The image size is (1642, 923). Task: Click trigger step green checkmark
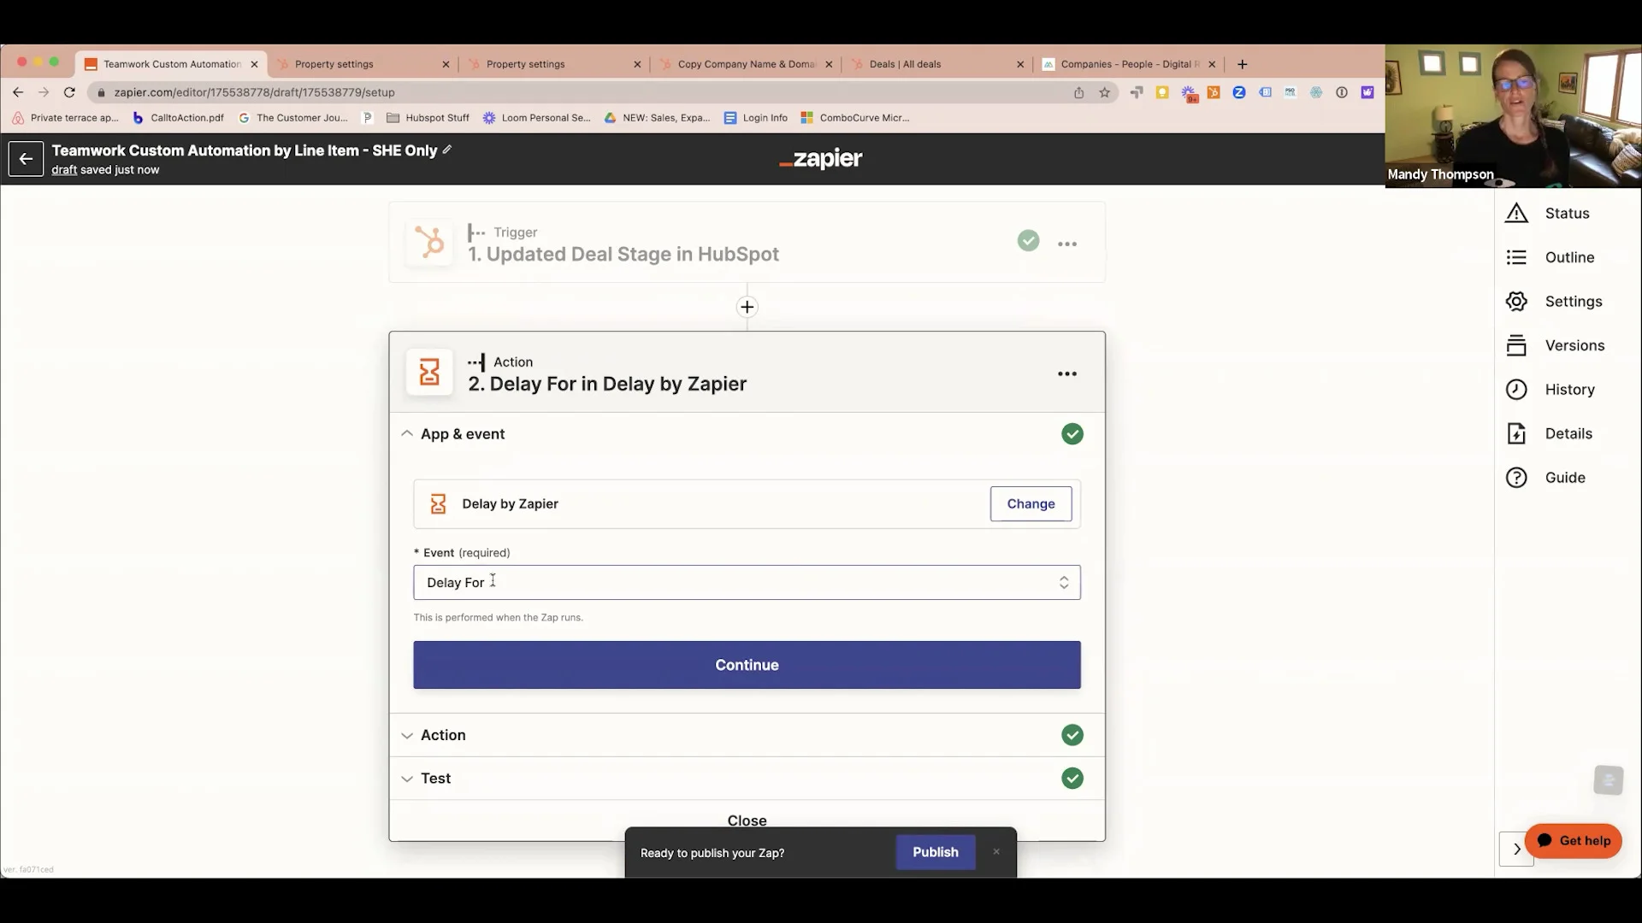pos(1028,241)
